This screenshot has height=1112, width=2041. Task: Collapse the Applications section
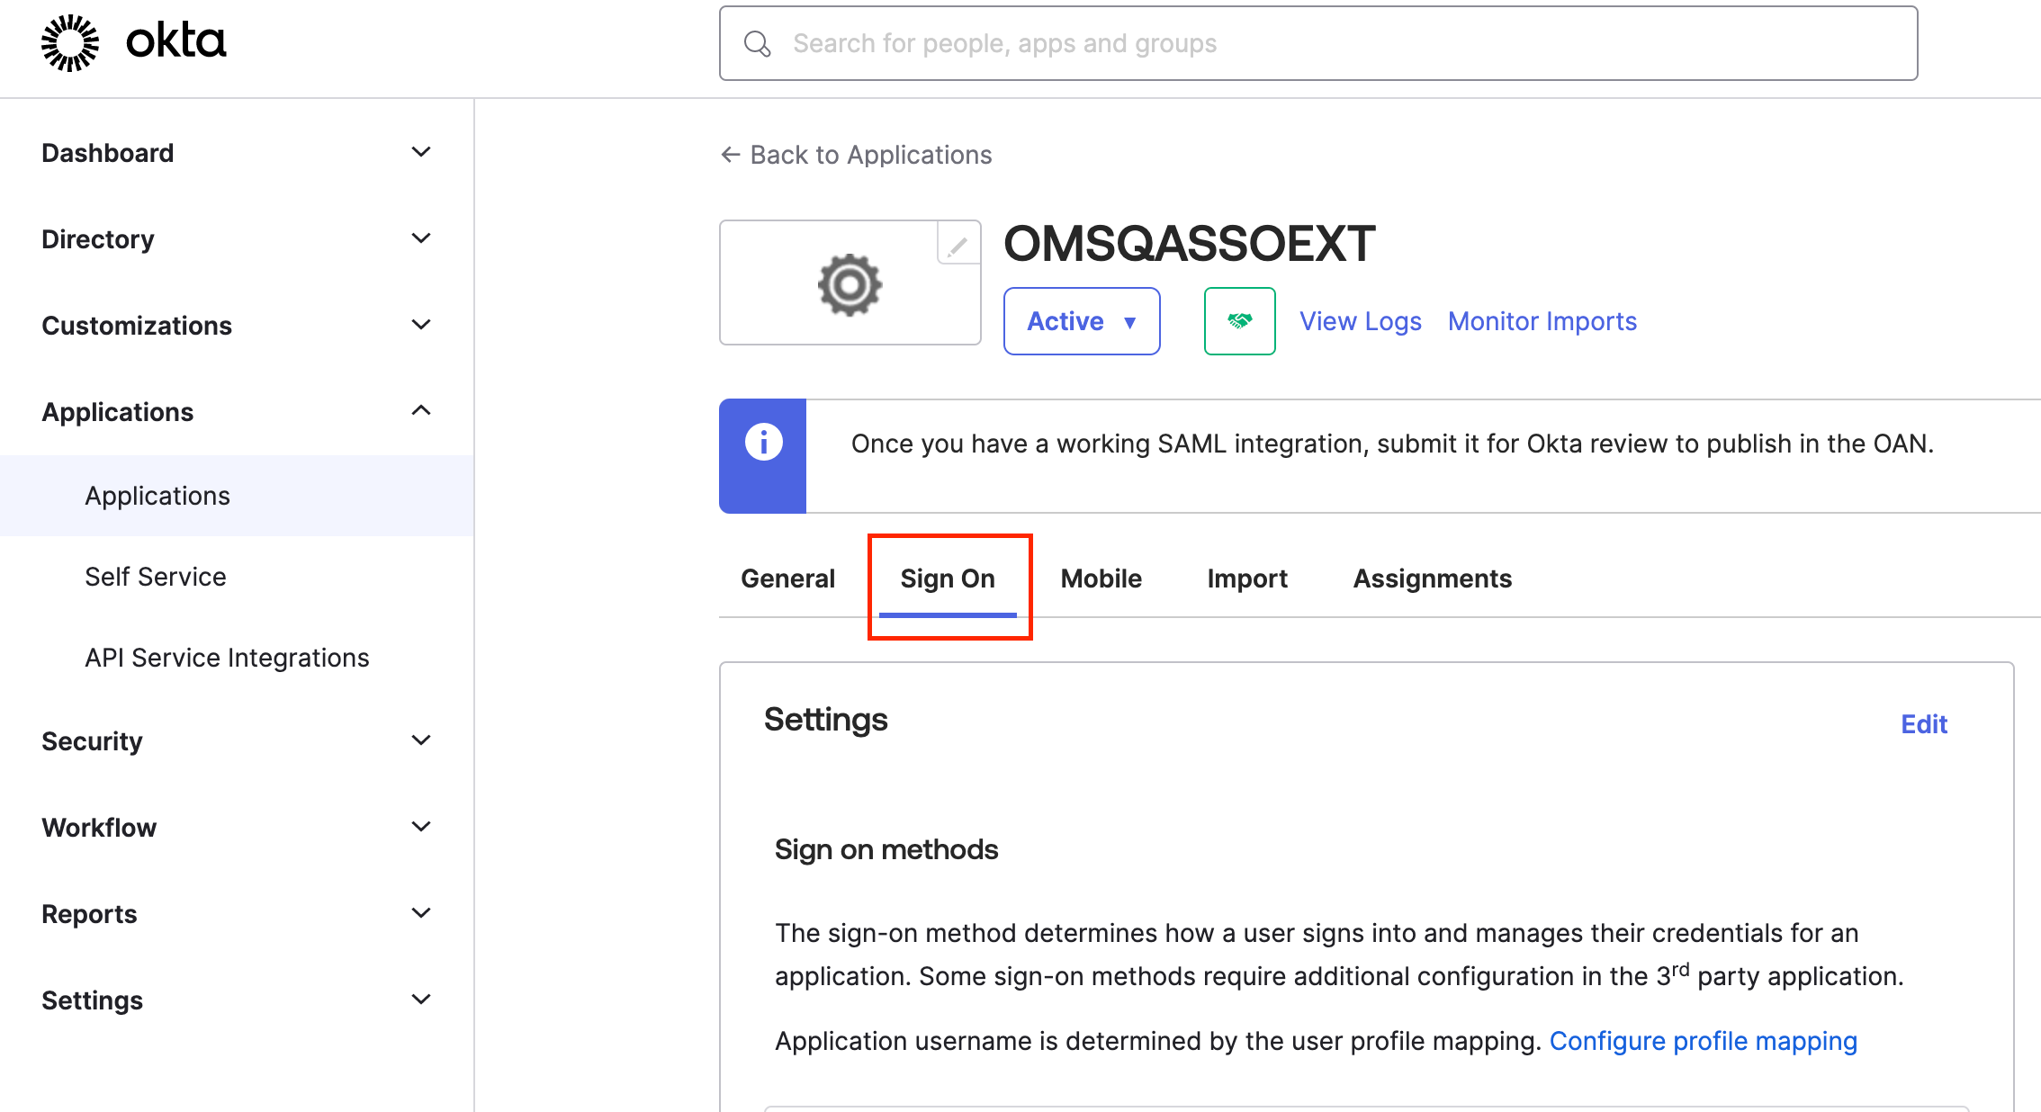pos(420,411)
